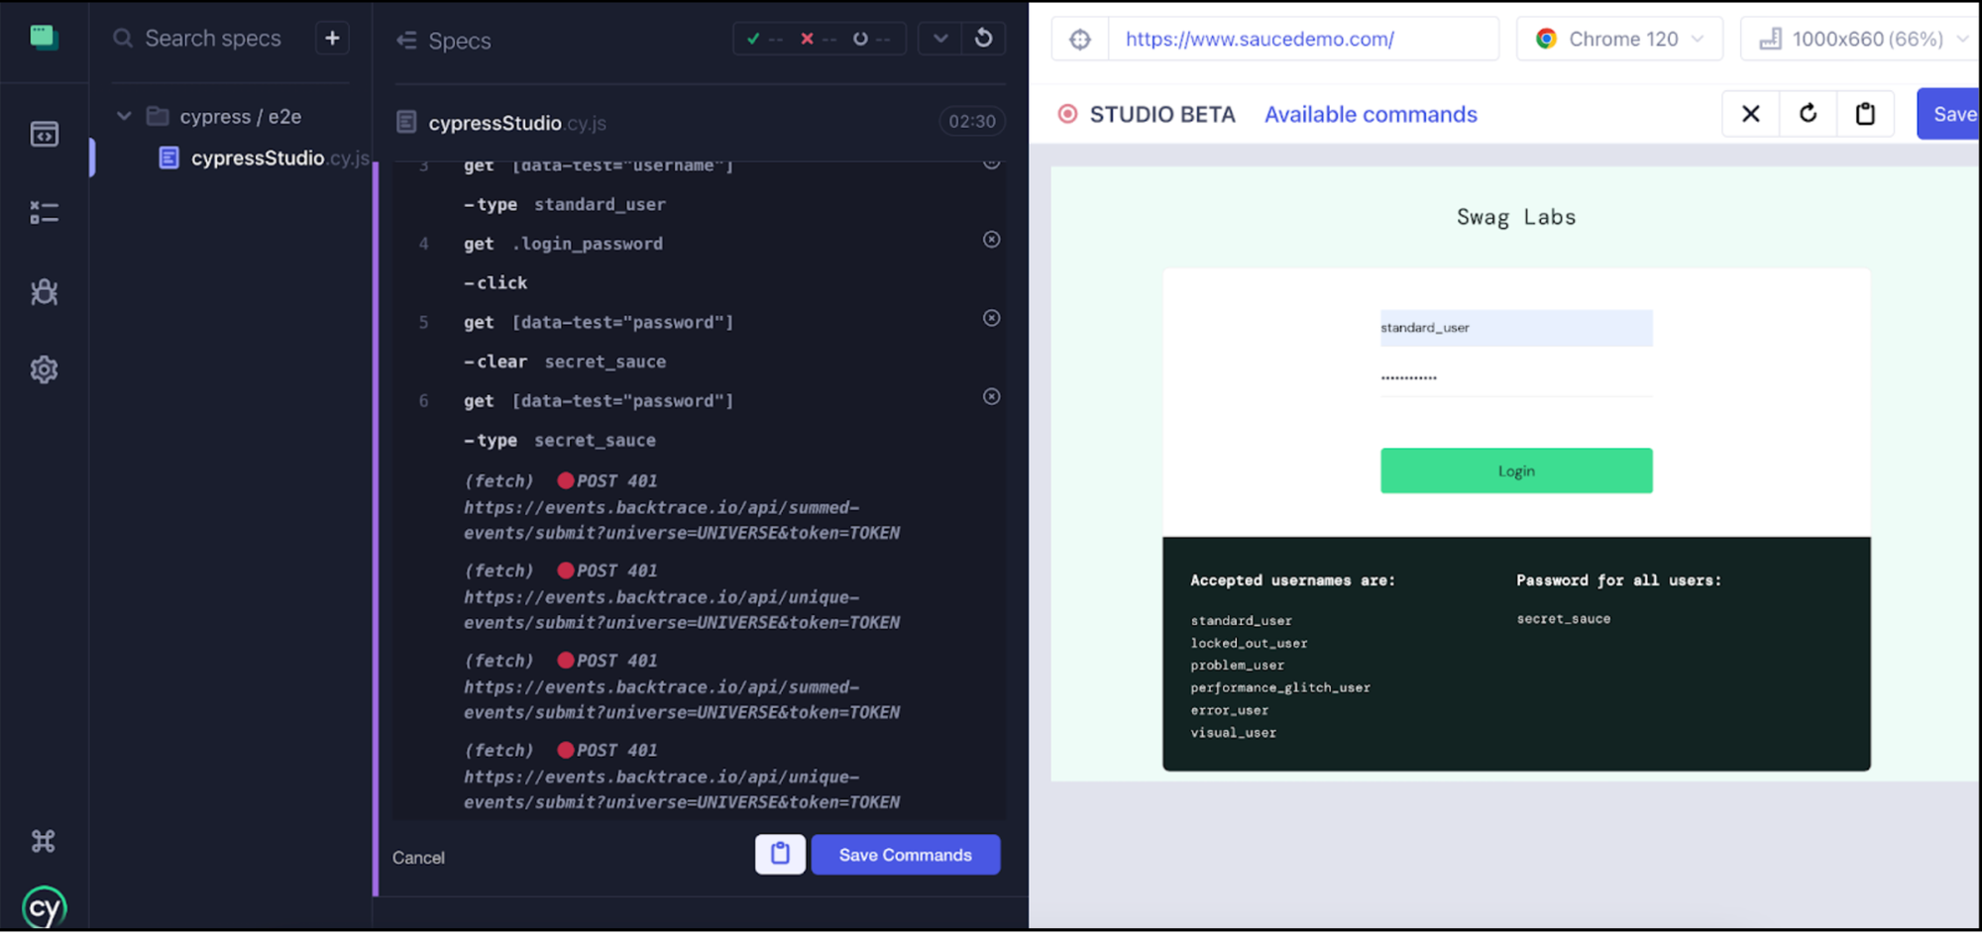
Task: Click the Cypress logo at bottom left
Action: pos(44,907)
